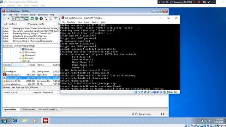This screenshot has width=226, height=127.
Task: Select Joomla_3.8.7 compressed file row
Action: pos(31,81)
